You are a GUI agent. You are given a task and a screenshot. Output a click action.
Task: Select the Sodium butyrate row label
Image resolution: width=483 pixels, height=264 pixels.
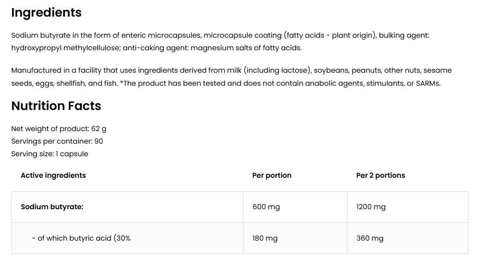(x=52, y=207)
